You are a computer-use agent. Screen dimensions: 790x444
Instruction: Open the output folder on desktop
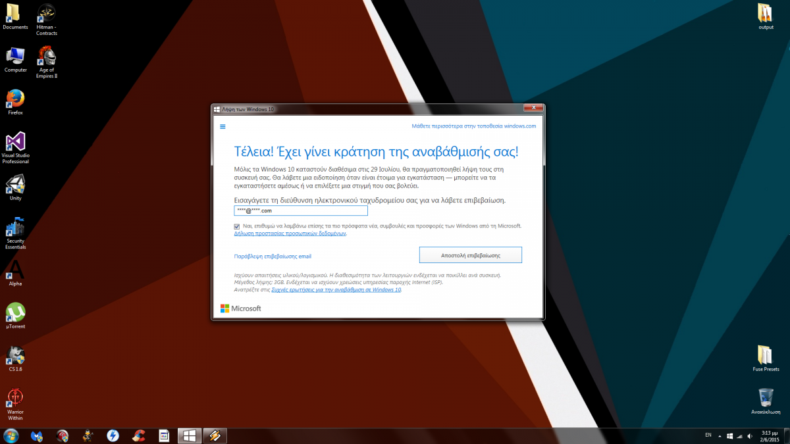click(766, 16)
